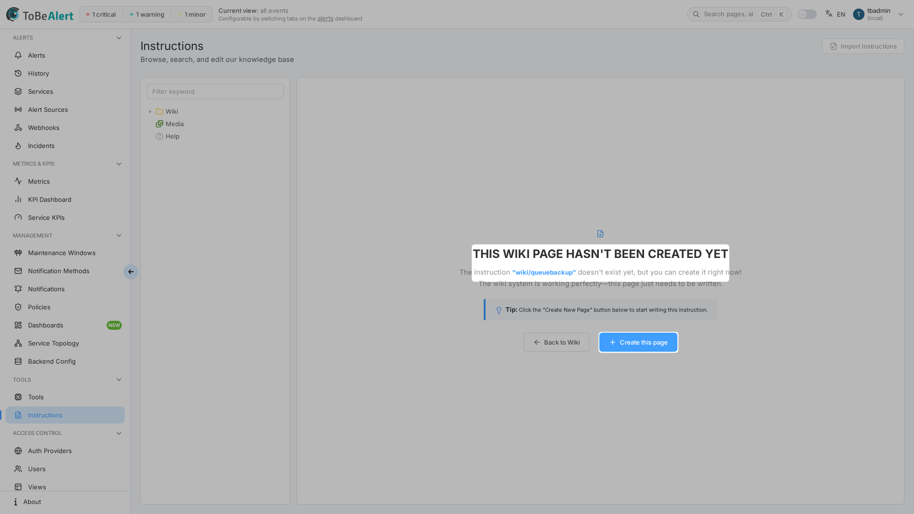Expand the Wiki folder tree node

[150, 111]
